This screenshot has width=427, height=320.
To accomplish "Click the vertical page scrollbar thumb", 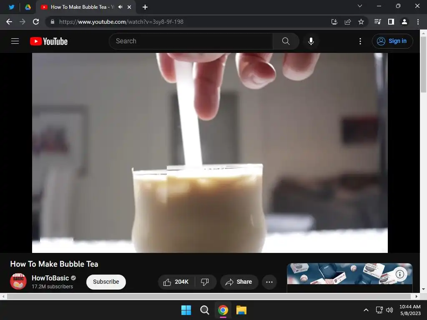I will (423, 64).
